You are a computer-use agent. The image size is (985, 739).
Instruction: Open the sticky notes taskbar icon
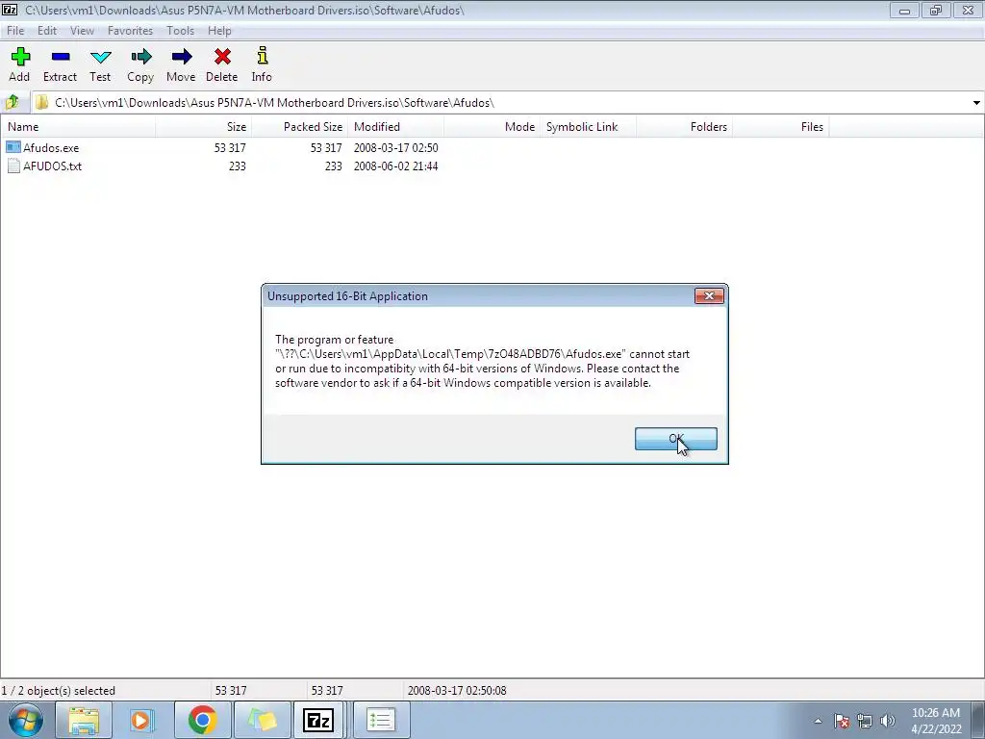point(262,720)
